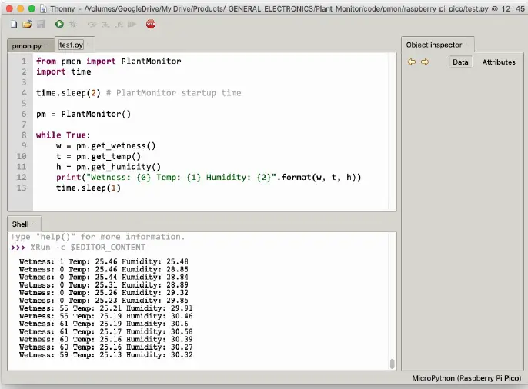This screenshot has width=528, height=389.
Task: Start debugging with the bug icon
Action: tap(72, 25)
